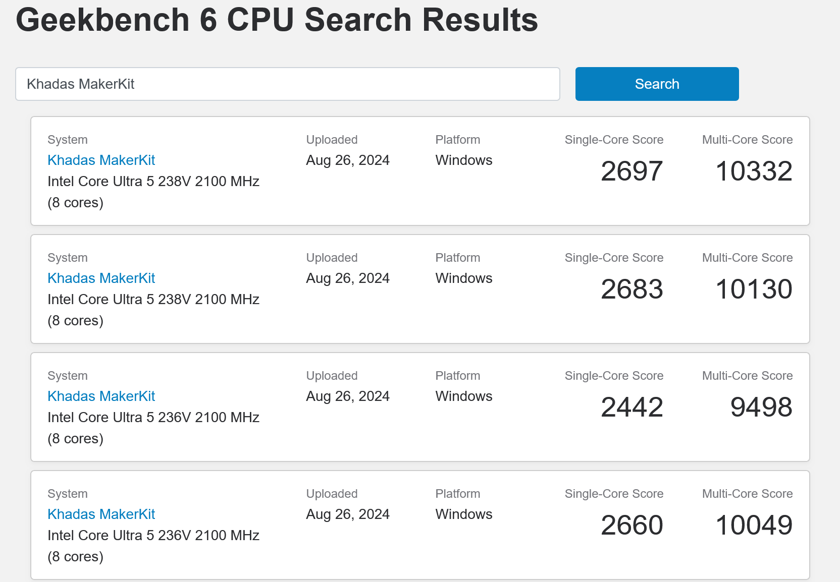Click the Khadas MakerKit search input field

[x=287, y=84]
